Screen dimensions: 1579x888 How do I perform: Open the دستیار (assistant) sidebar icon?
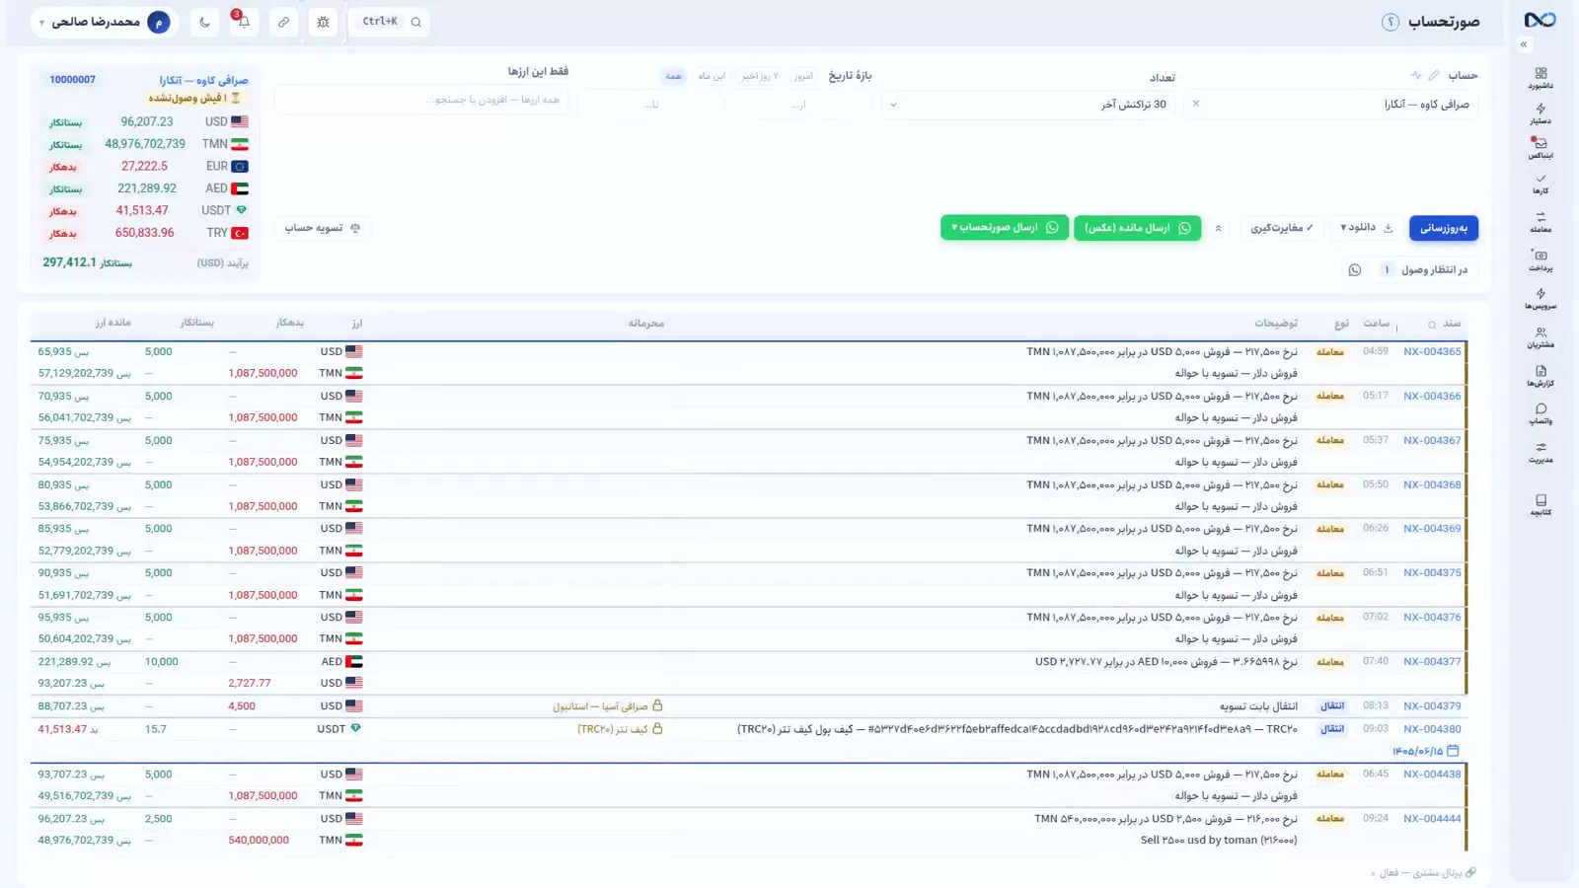[x=1541, y=113]
